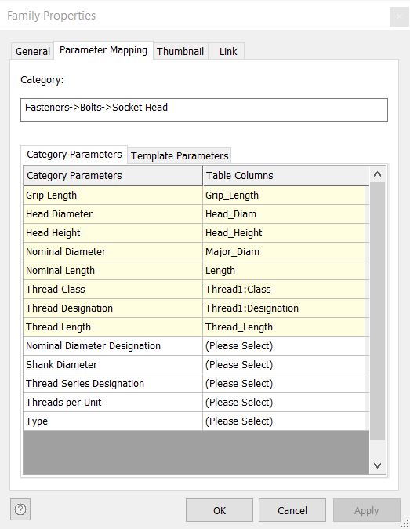This screenshot has width=410, height=529.
Task: Select the Grip Length parameter row
Action: [113, 195]
